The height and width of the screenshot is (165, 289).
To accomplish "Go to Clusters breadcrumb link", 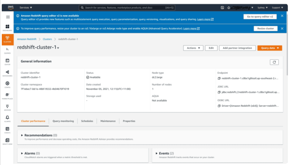I will coord(47,39).
